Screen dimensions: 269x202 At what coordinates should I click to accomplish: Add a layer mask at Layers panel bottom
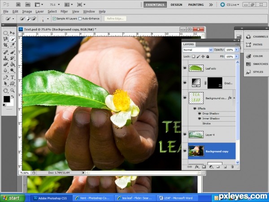(x=204, y=167)
